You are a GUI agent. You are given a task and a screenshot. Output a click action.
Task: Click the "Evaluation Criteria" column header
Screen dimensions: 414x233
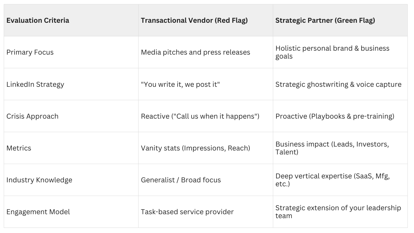point(38,20)
